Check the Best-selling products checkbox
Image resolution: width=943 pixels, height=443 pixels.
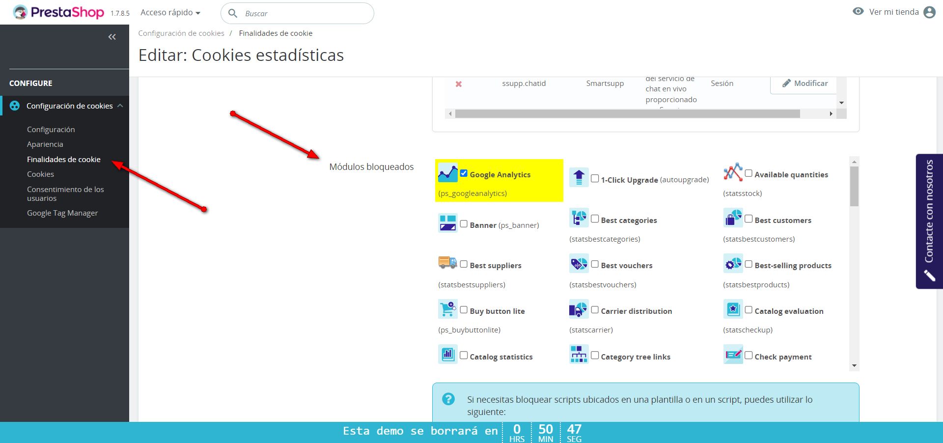(x=749, y=264)
